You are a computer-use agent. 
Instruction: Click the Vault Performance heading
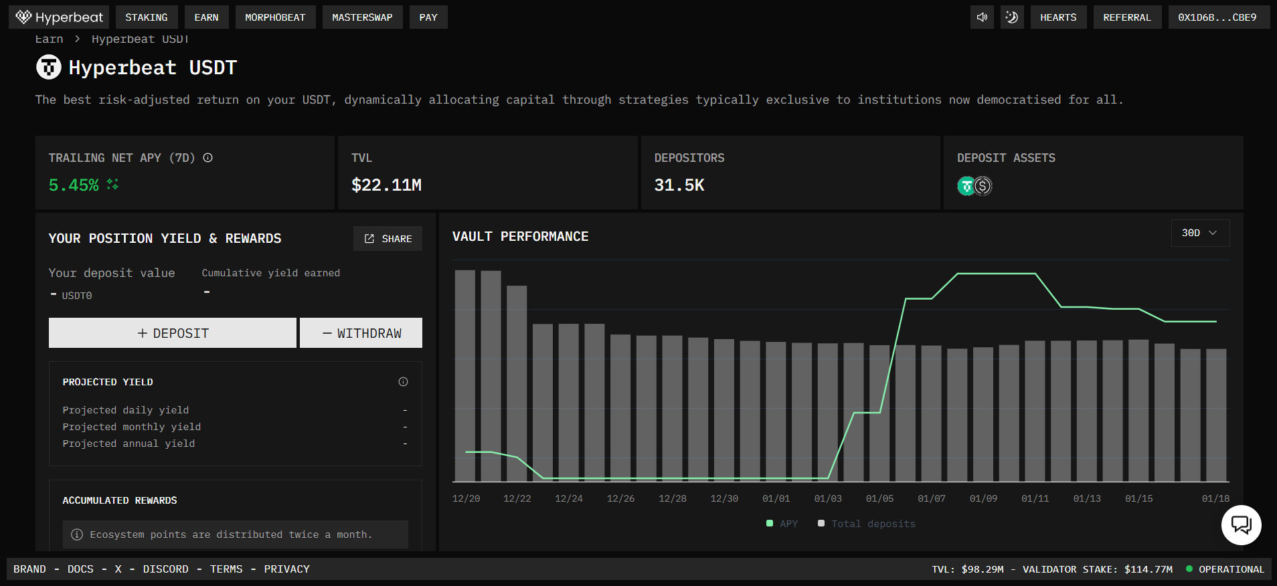pyautogui.click(x=521, y=237)
